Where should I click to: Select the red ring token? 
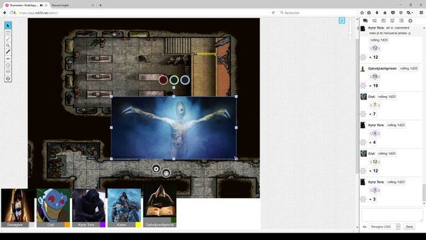click(x=163, y=80)
